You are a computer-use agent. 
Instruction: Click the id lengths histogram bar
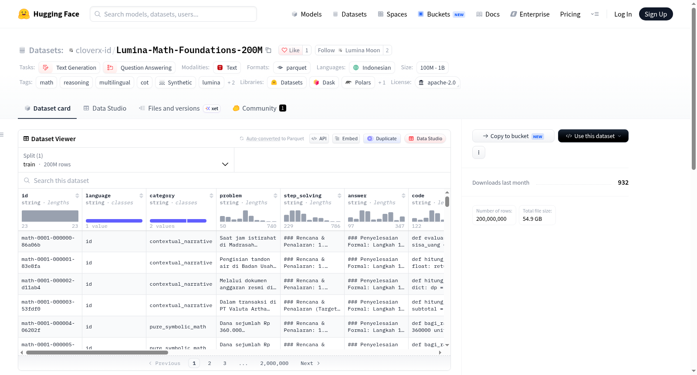point(50,216)
